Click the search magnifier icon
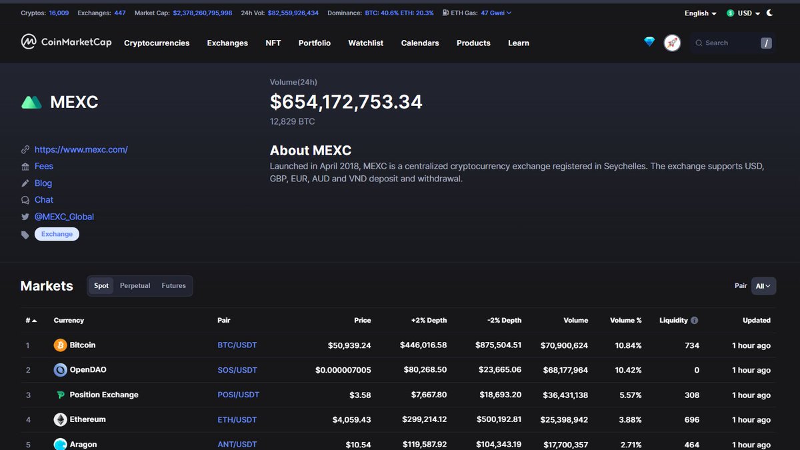This screenshot has width=800, height=450. point(699,43)
